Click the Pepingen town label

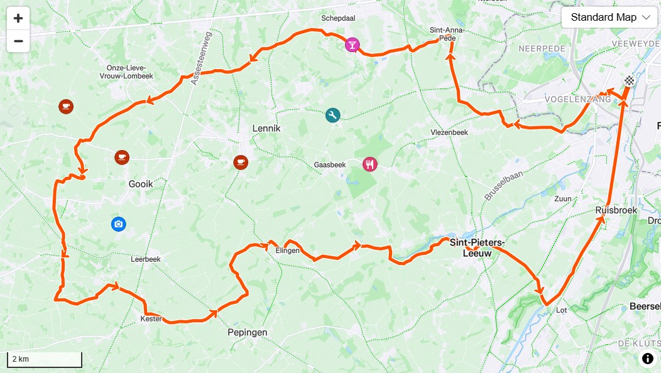tap(248, 333)
